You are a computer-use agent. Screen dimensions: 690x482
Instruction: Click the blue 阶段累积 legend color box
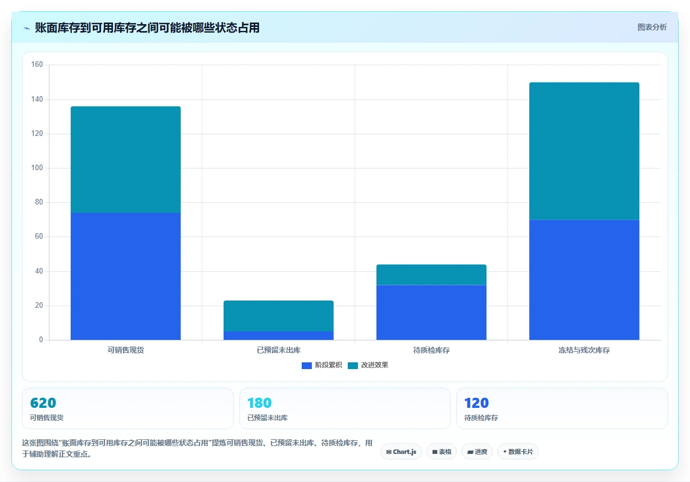coord(307,366)
